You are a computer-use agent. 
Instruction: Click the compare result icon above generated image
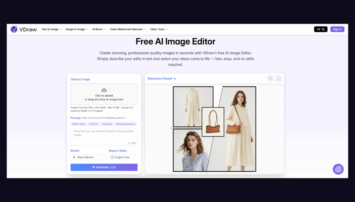pos(270,78)
